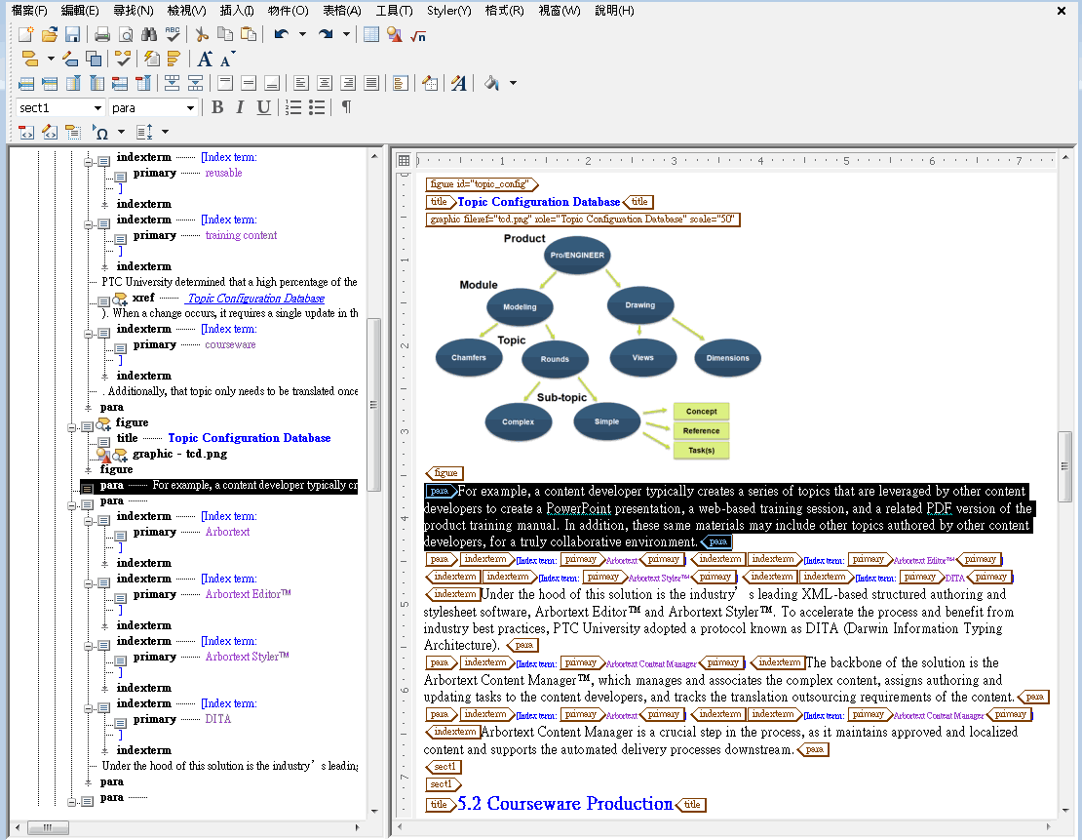Screen dimensions: 1082x840
Task: Open the 表格(A) menu
Action: click(x=341, y=11)
